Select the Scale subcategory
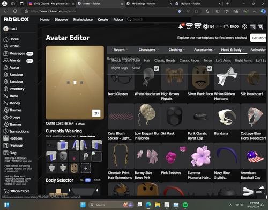The width and height of the screenshot is (268, 210). point(136,68)
